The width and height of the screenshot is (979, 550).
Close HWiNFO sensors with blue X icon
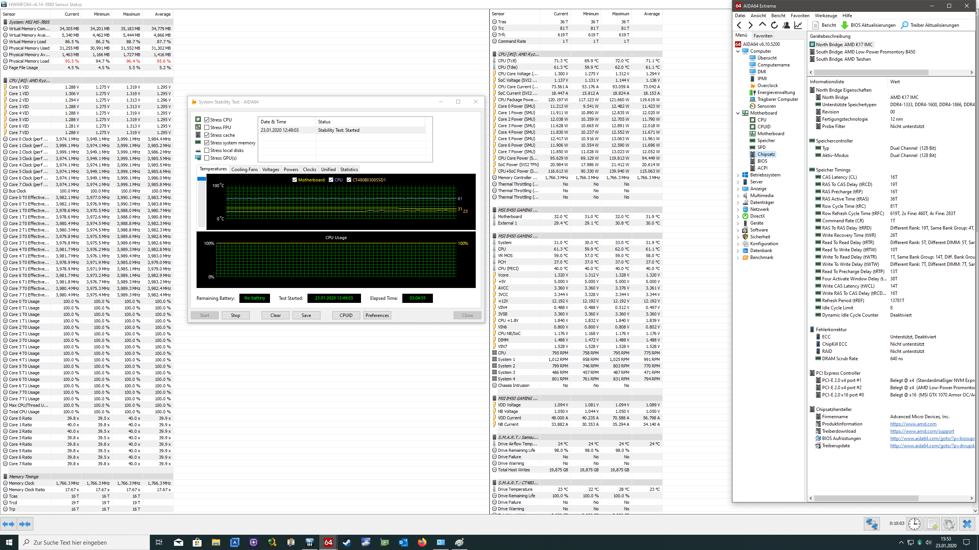click(x=967, y=524)
